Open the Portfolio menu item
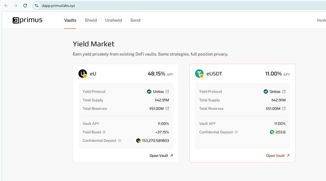This screenshot has width=326, height=181. (321, 20)
